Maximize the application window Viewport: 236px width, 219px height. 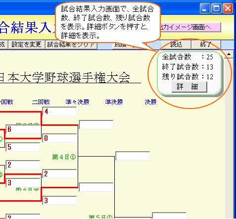216,8
